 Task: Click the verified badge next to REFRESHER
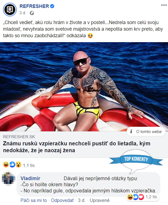coord(52,6)
